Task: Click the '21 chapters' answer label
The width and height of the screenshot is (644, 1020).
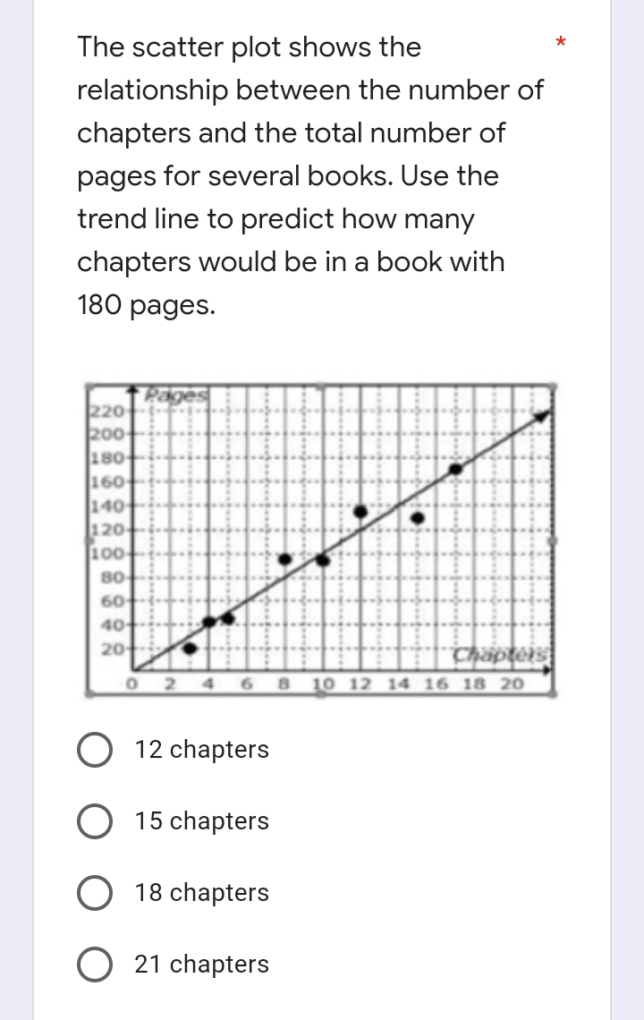Action: click(202, 965)
